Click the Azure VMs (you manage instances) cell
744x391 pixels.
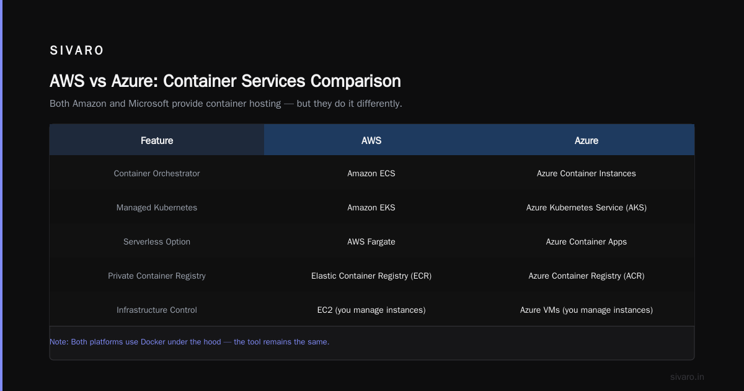[587, 310]
